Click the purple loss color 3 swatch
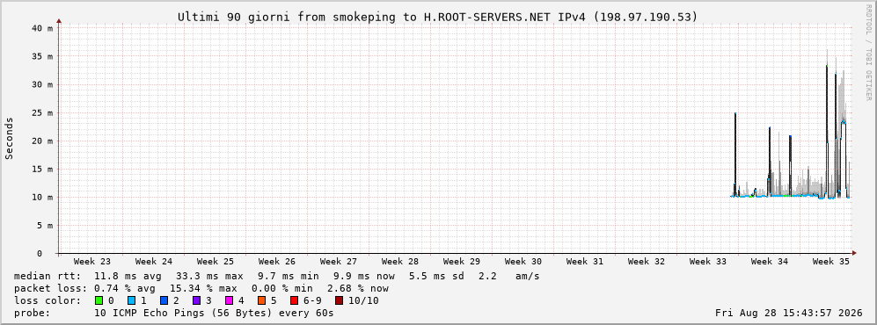 196,301
